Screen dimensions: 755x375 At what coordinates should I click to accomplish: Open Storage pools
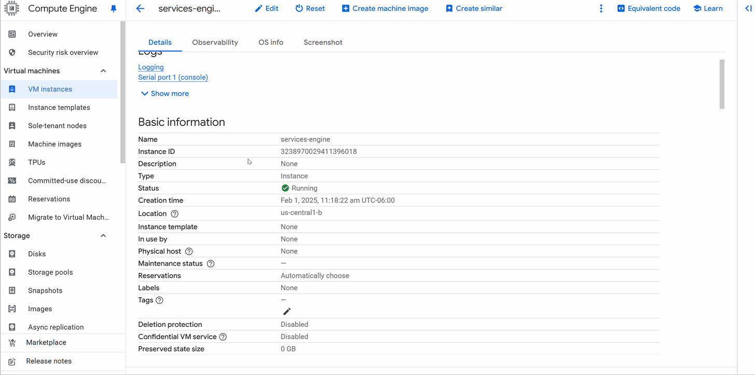tap(50, 272)
